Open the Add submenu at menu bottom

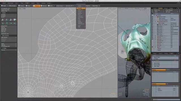pos(81,27)
